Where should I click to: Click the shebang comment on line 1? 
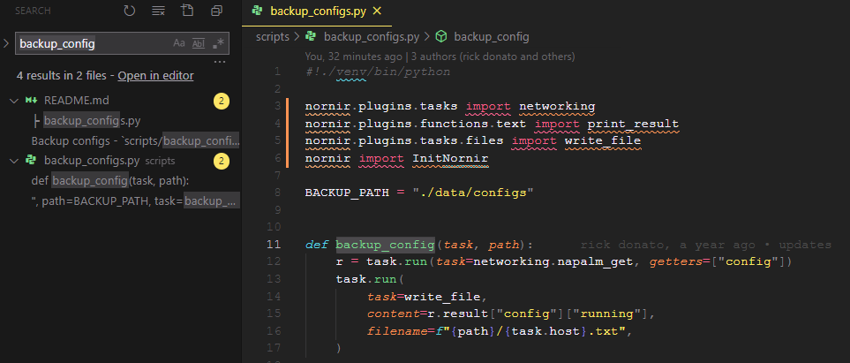pos(377,72)
